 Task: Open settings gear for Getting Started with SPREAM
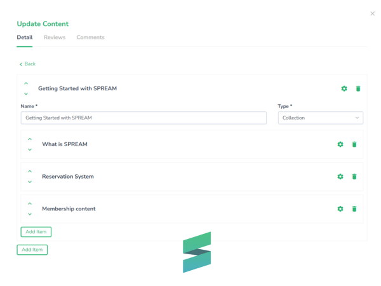(x=344, y=89)
